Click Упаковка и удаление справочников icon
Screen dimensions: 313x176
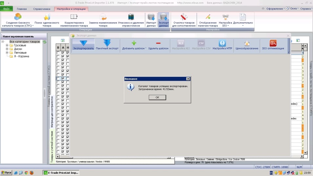(x=131, y=17)
